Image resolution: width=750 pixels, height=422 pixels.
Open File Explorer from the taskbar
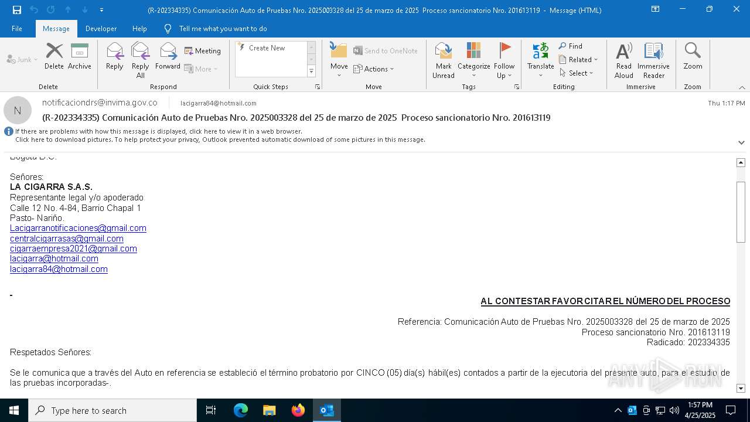click(x=270, y=410)
